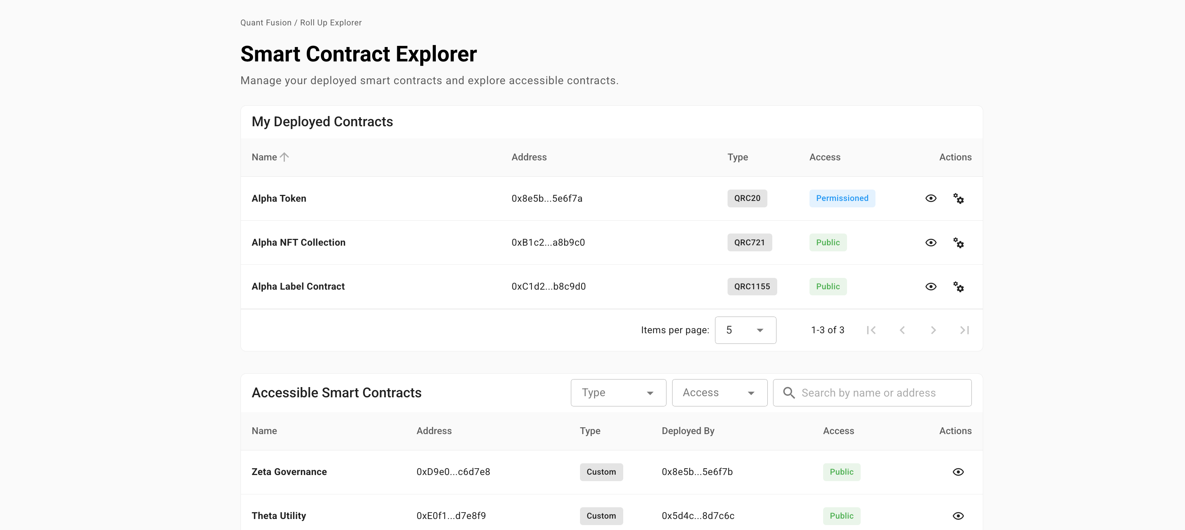Click the Permissioned access badge

(842, 198)
